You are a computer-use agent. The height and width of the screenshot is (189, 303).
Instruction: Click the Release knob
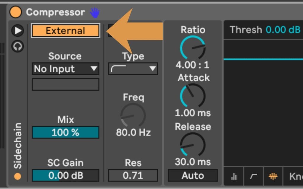(193, 144)
